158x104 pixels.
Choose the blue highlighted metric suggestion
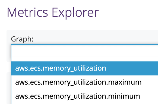click(x=85, y=68)
